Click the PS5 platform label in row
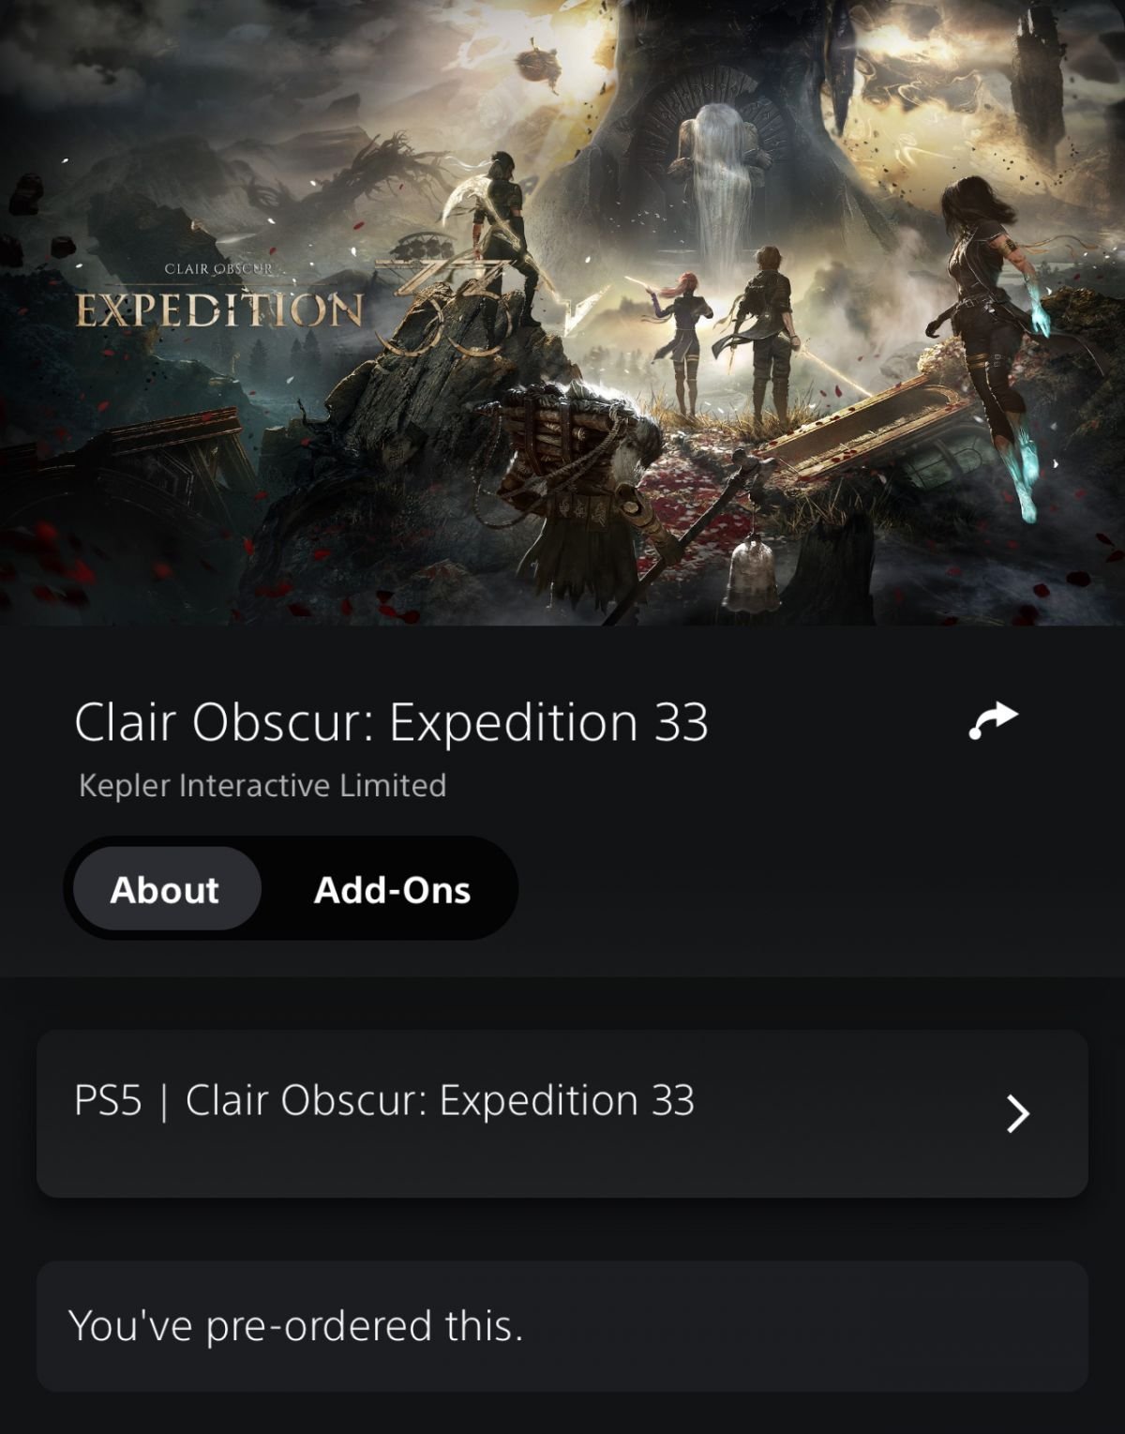Image resolution: width=1125 pixels, height=1434 pixels. tap(108, 1100)
